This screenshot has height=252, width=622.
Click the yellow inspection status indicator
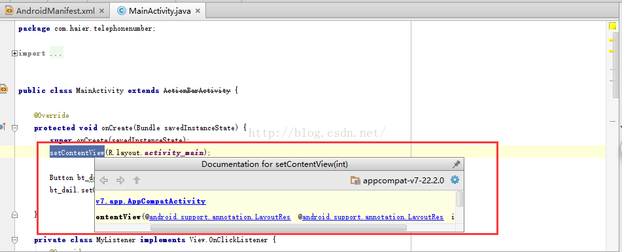click(x=613, y=26)
